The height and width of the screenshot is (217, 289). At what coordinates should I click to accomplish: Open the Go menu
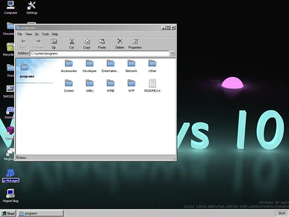tap(37, 34)
